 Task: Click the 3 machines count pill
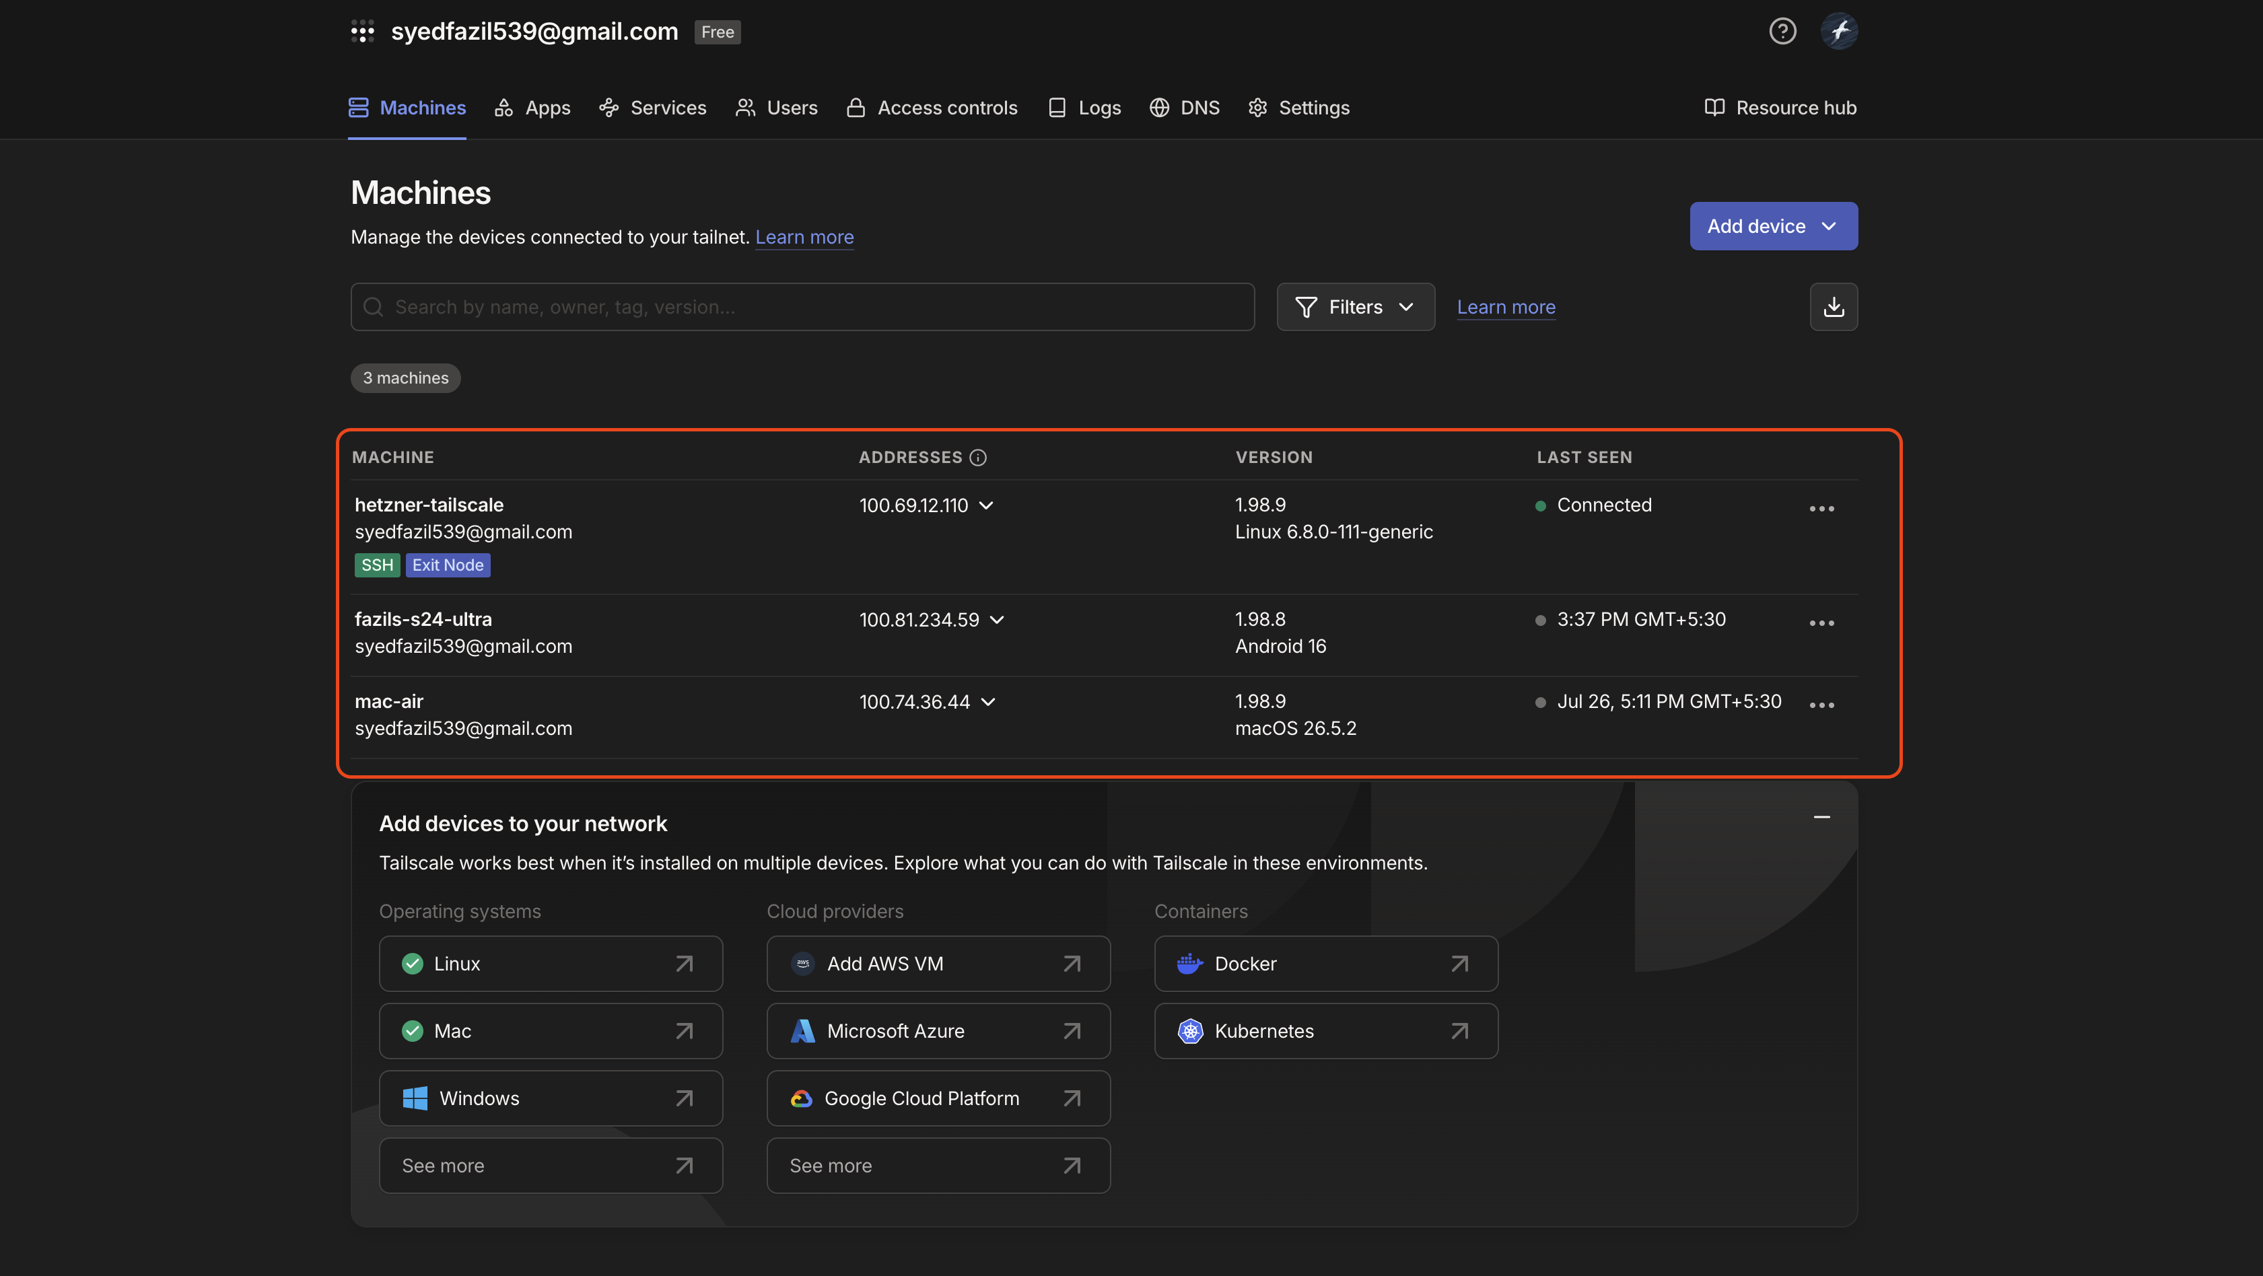[x=406, y=378]
